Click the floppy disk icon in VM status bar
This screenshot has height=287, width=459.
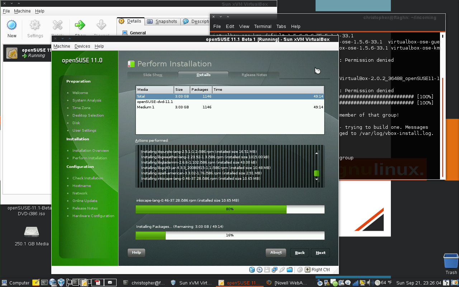[x=267, y=270]
